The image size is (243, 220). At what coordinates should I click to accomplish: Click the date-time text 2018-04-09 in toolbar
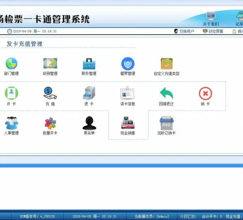click(x=35, y=31)
